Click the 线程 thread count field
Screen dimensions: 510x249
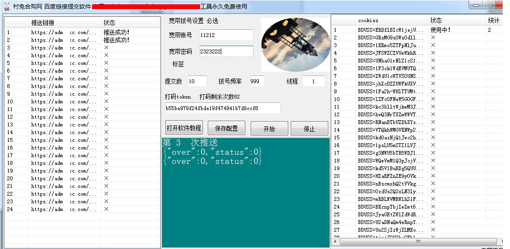click(x=314, y=81)
